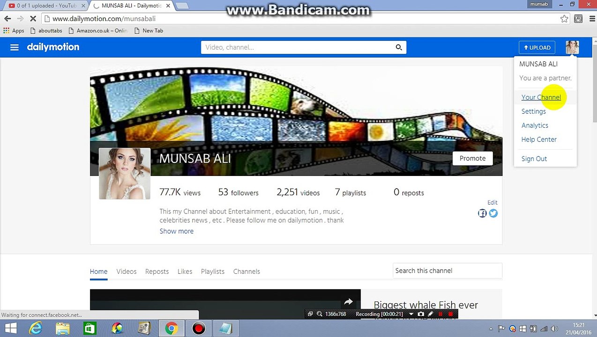The image size is (597, 337).
Task: Select the Videos channel tab
Action: click(127, 271)
